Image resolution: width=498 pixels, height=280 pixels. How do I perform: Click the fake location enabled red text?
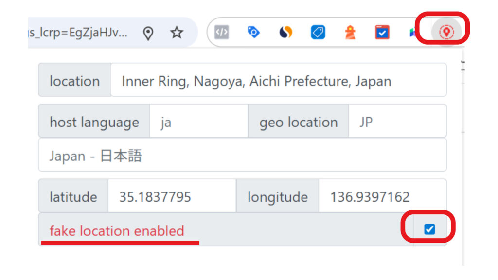pyautogui.click(x=117, y=230)
